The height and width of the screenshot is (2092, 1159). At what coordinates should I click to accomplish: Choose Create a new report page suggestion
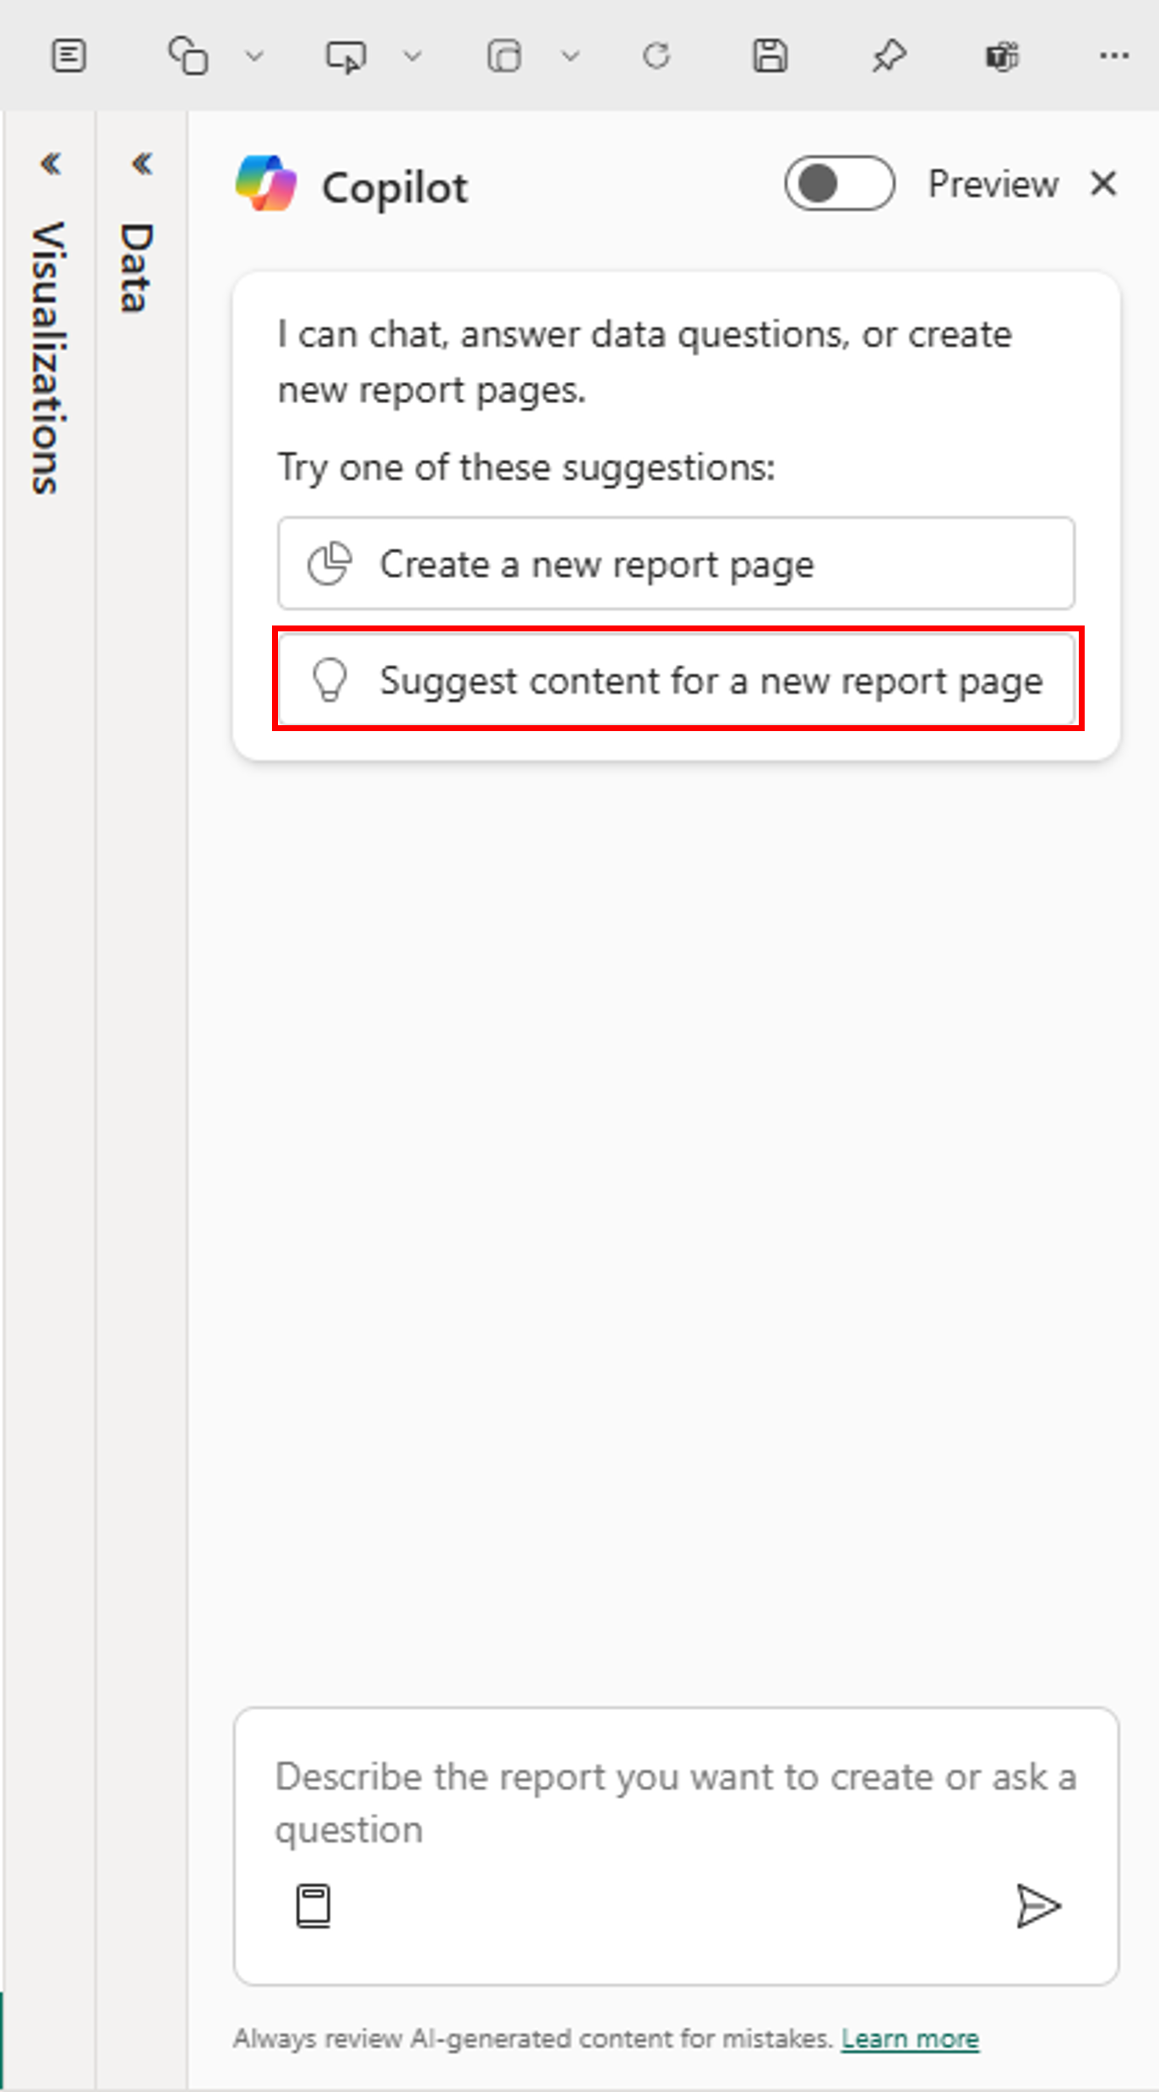pyautogui.click(x=676, y=564)
